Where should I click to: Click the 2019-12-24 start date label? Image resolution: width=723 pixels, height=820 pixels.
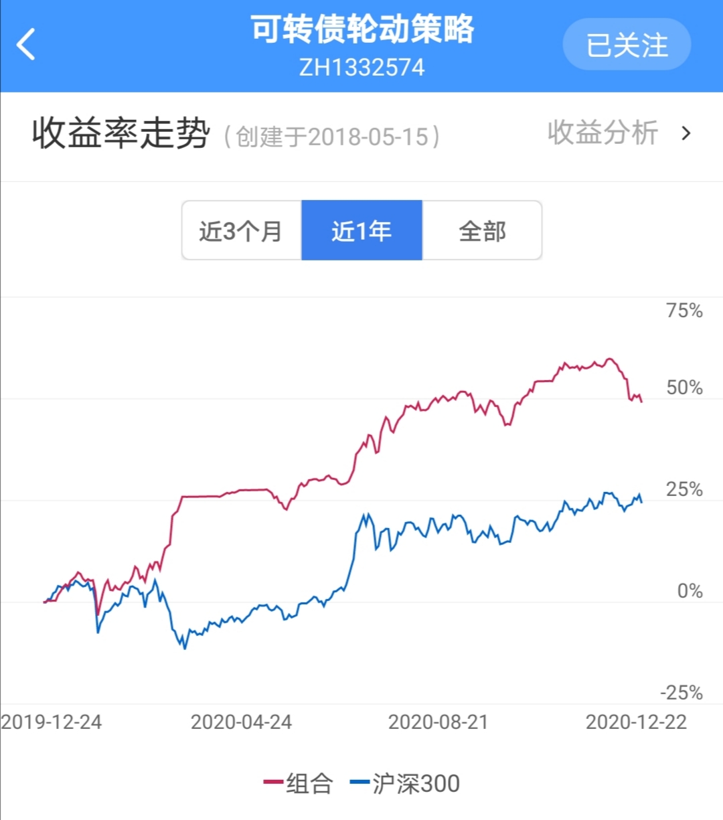[52, 722]
